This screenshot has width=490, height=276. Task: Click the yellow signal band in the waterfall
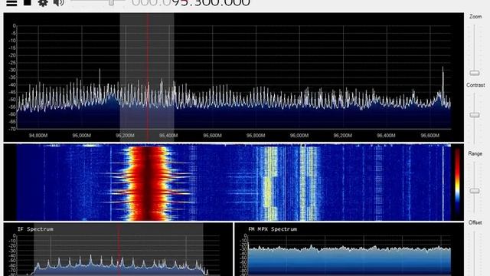[x=270, y=183]
